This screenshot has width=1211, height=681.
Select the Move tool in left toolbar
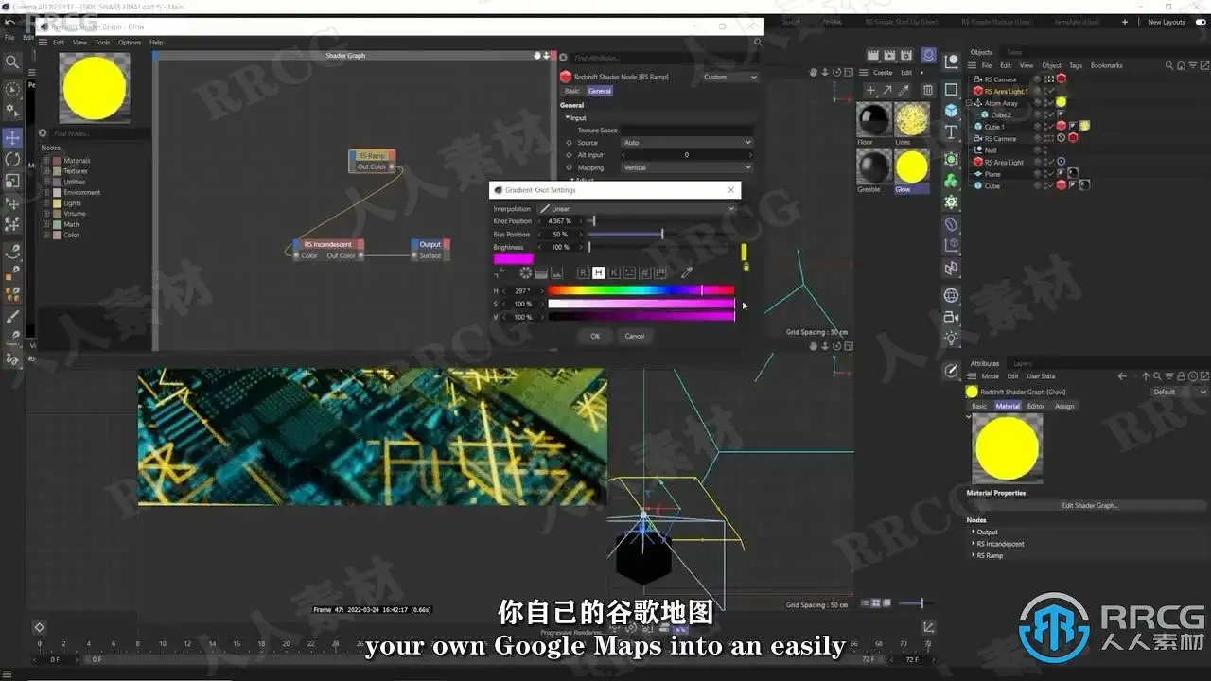pos(12,138)
